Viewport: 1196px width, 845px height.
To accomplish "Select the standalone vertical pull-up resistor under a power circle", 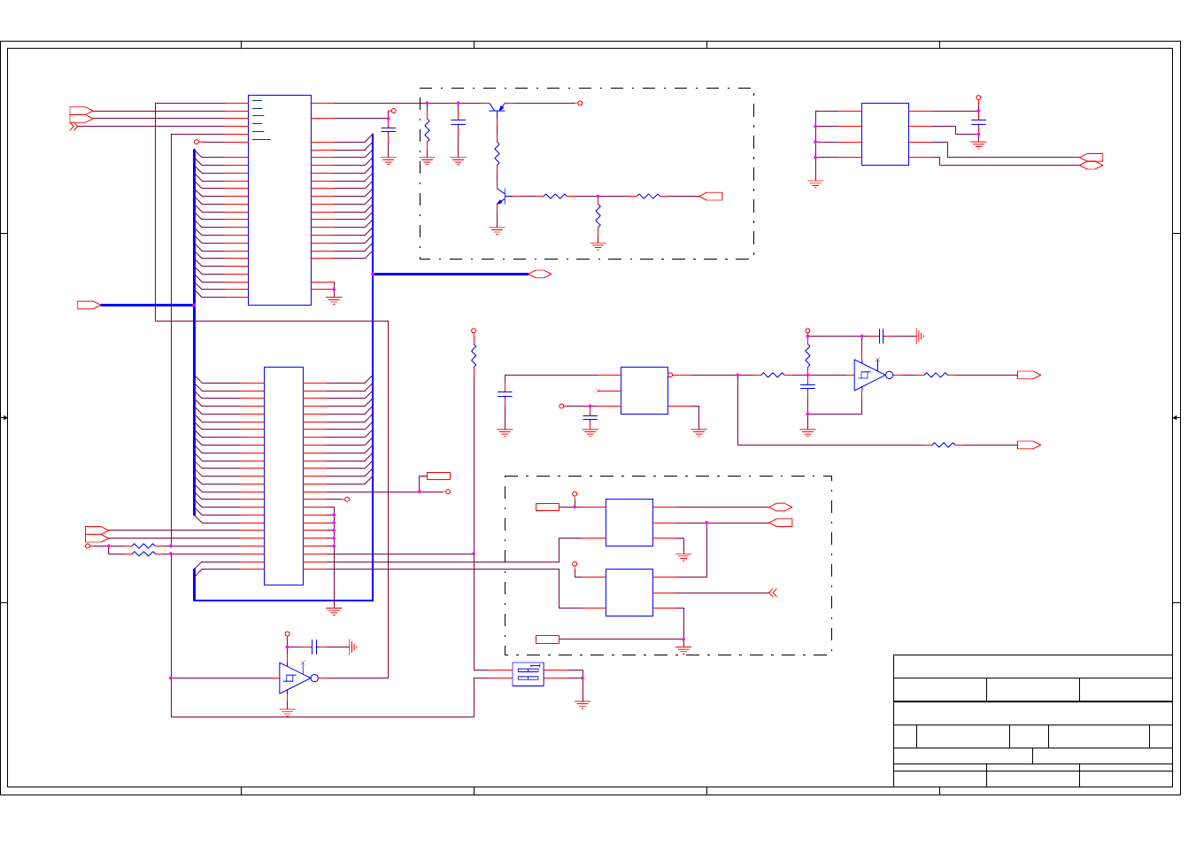I will coord(474,356).
